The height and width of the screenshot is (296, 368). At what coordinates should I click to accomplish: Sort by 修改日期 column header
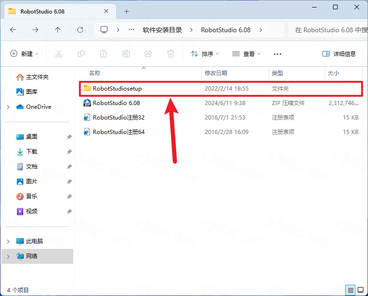click(216, 73)
